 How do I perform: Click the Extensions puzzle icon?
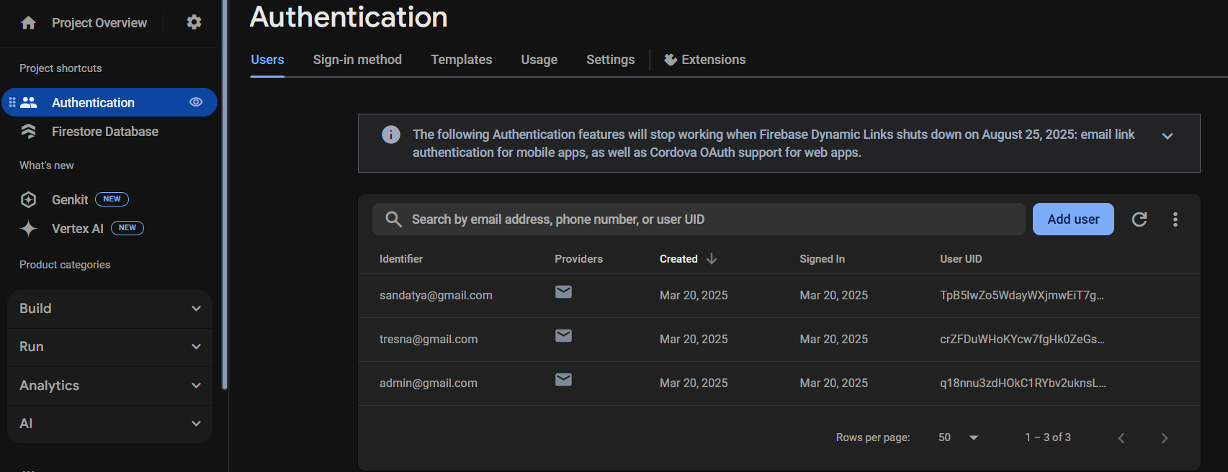click(x=671, y=60)
